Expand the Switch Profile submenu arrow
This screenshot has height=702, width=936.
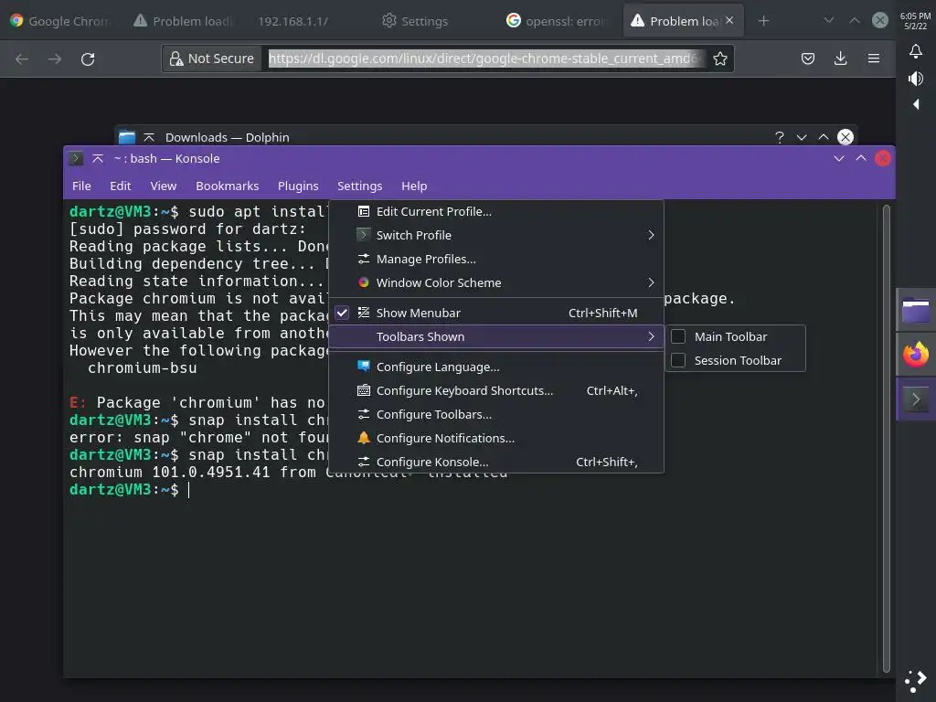click(651, 235)
